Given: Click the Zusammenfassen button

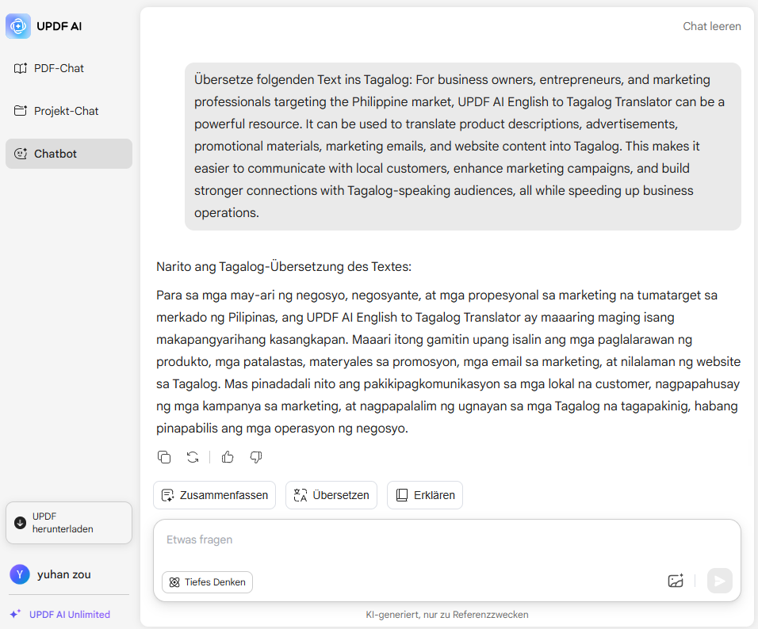Looking at the screenshot, I should click(x=215, y=495).
